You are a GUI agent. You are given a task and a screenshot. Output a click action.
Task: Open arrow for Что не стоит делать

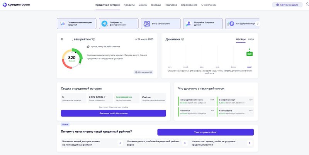(250, 143)
